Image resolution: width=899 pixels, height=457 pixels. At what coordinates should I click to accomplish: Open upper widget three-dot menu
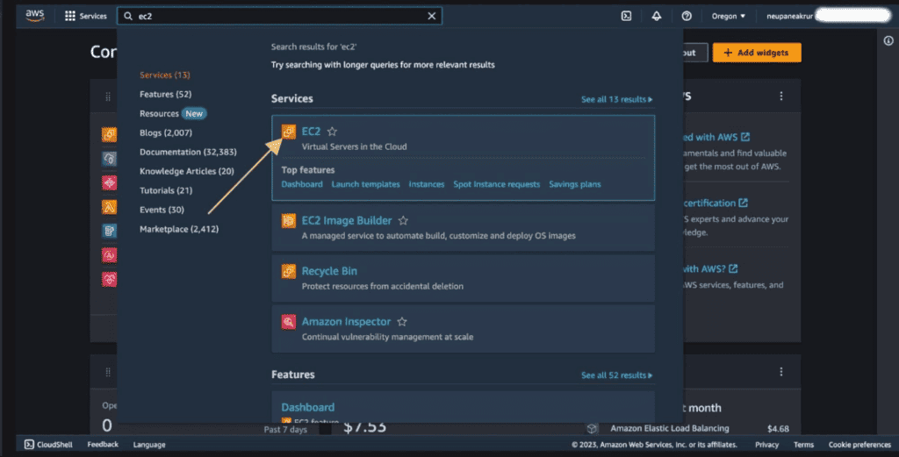(780, 96)
